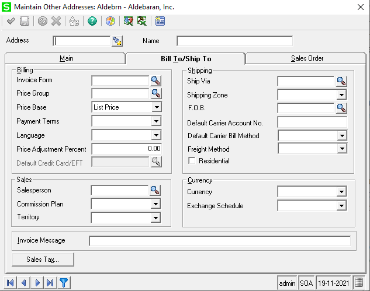Click the admin status bar panel

[x=287, y=283]
